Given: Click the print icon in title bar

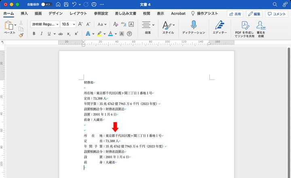Looking at the screenshot, I should click(x=94, y=4).
